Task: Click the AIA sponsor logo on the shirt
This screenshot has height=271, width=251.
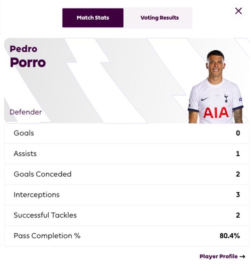Action: point(216,113)
